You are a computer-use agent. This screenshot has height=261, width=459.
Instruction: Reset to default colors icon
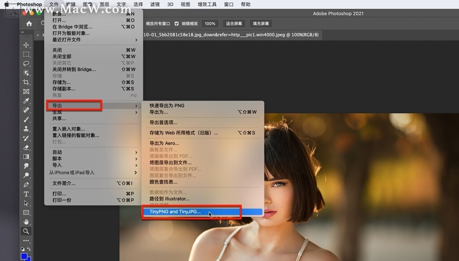22,249
